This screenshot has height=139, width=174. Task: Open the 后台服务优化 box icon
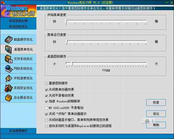coord(8,98)
